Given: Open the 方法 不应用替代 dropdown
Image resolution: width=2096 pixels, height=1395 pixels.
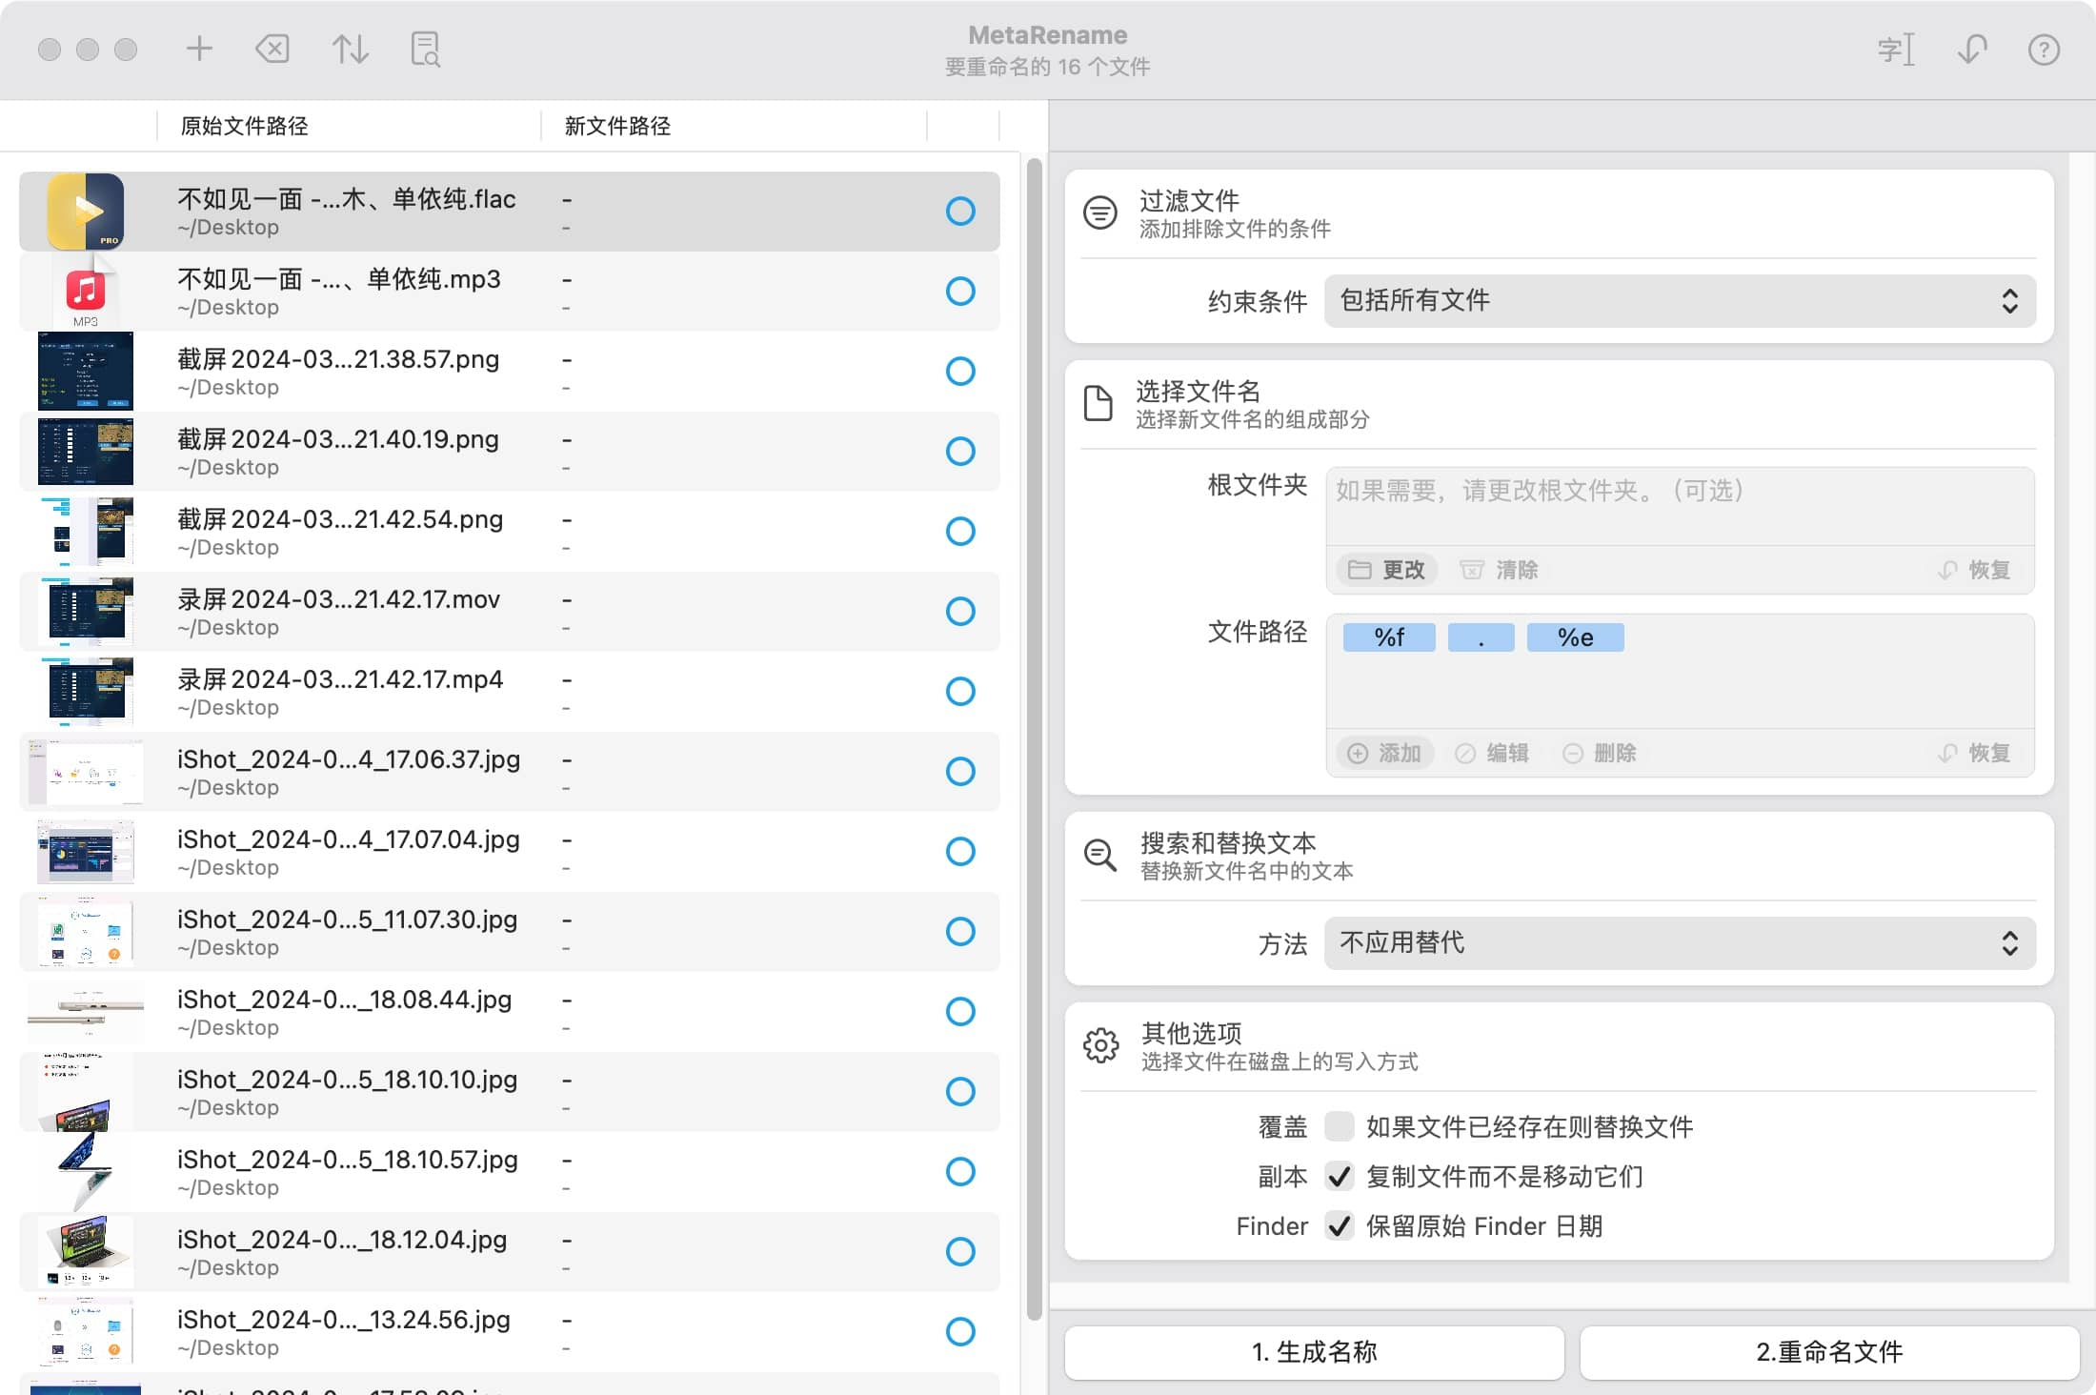Looking at the screenshot, I should pos(1679,943).
